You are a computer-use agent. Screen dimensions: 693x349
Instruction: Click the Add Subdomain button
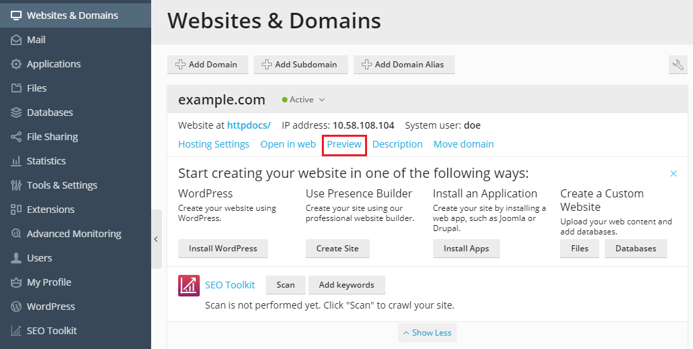[x=301, y=65]
